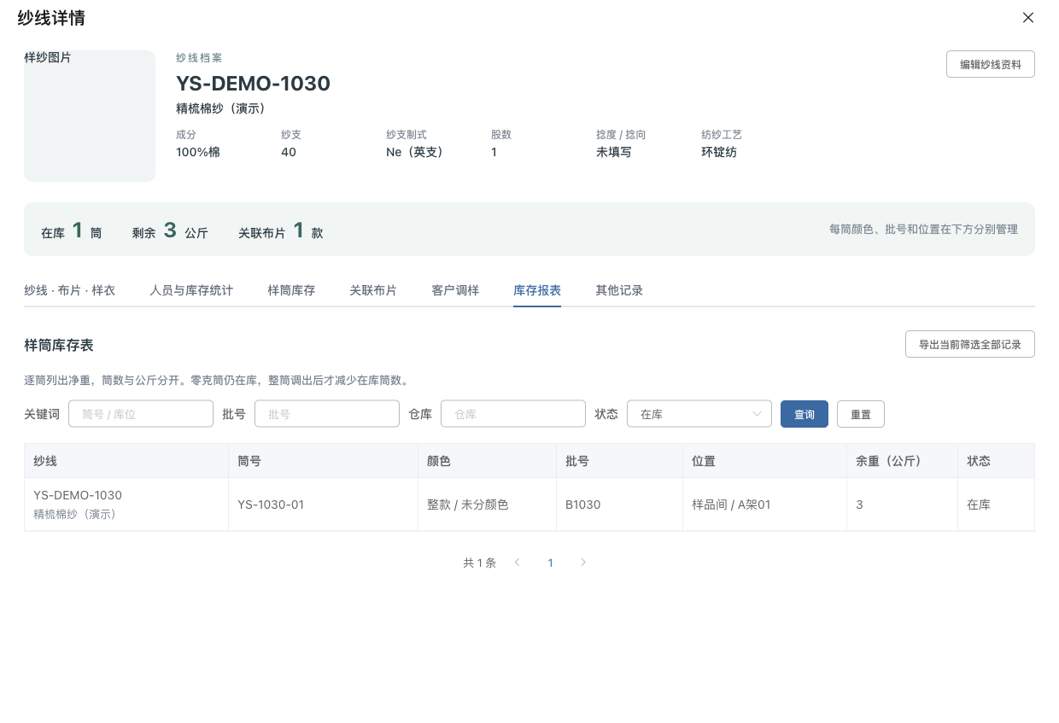Focus the 批号 input field
This screenshot has height=723, width=1059.
click(x=327, y=414)
